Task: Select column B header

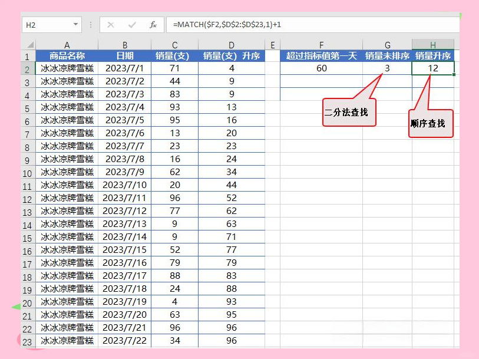Action: tap(125, 45)
